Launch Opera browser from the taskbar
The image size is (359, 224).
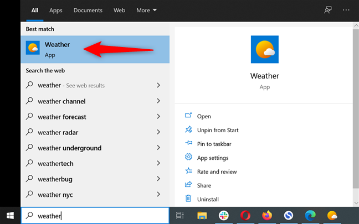(x=245, y=215)
